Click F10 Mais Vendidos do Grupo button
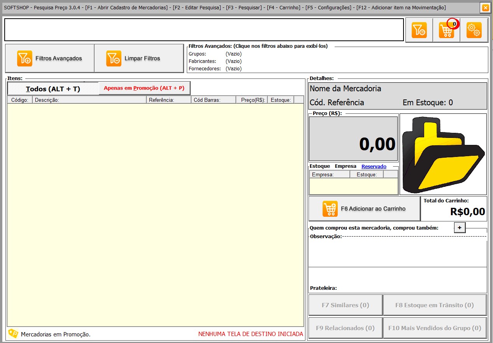 tap(435, 328)
